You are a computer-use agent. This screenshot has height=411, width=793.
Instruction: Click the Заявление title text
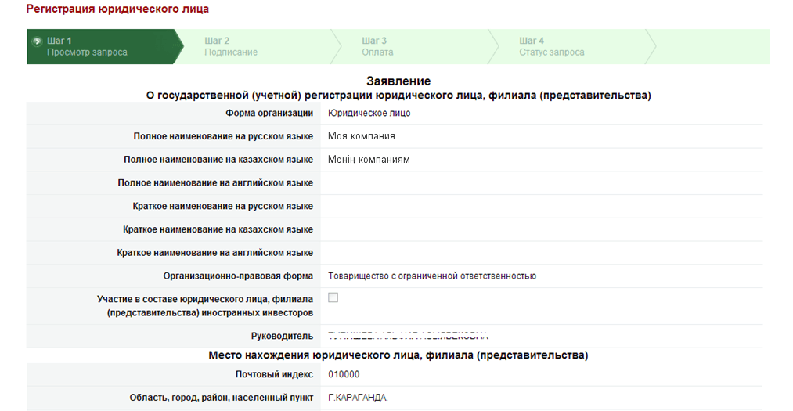(x=398, y=81)
